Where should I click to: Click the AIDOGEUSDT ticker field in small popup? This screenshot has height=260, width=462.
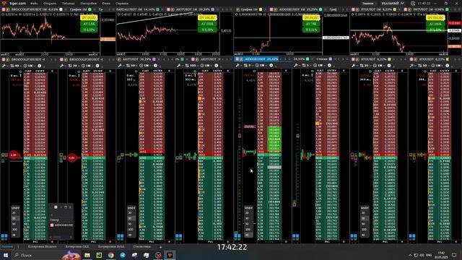61,225
